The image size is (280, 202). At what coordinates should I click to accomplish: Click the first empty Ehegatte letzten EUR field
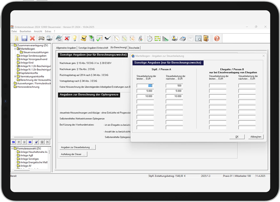pyautogui.click(x=217, y=86)
